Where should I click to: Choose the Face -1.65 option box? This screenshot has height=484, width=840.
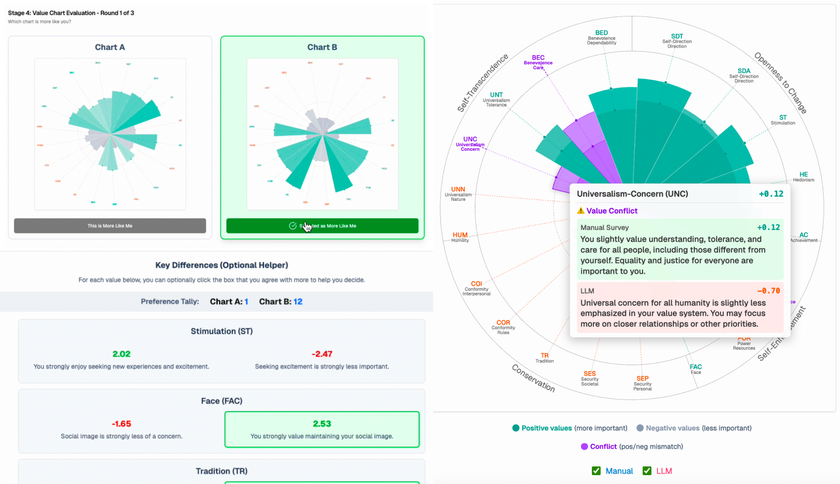[122, 429]
